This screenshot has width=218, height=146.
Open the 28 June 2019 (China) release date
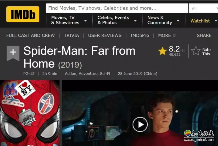137,74
